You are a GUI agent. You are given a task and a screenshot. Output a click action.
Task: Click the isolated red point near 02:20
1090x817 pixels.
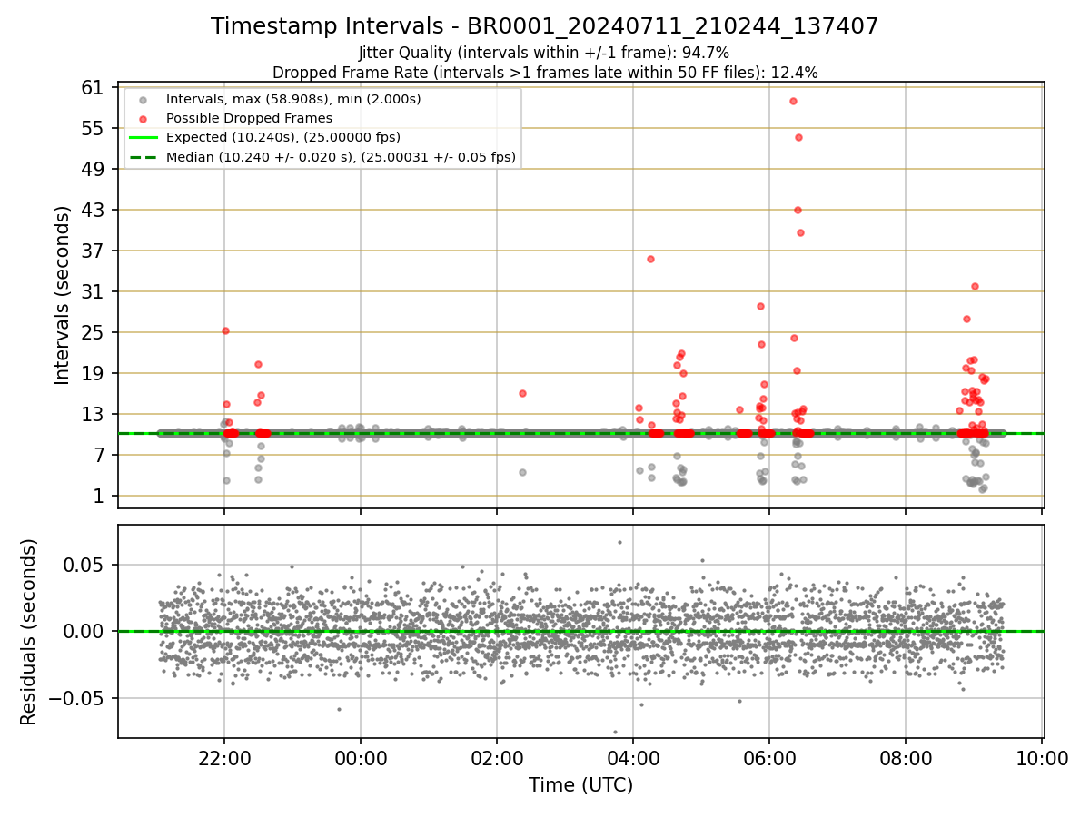point(522,393)
